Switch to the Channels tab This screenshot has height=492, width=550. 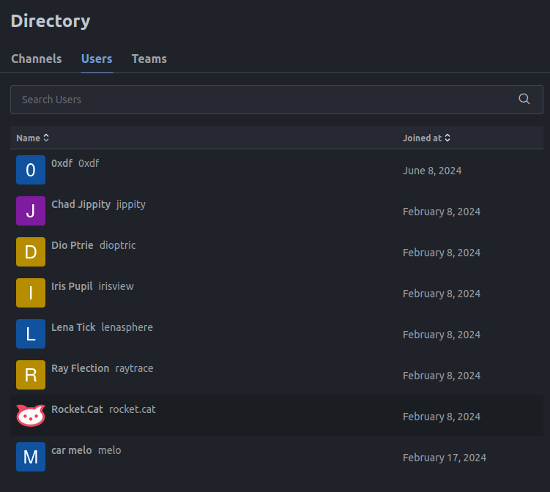pos(37,59)
